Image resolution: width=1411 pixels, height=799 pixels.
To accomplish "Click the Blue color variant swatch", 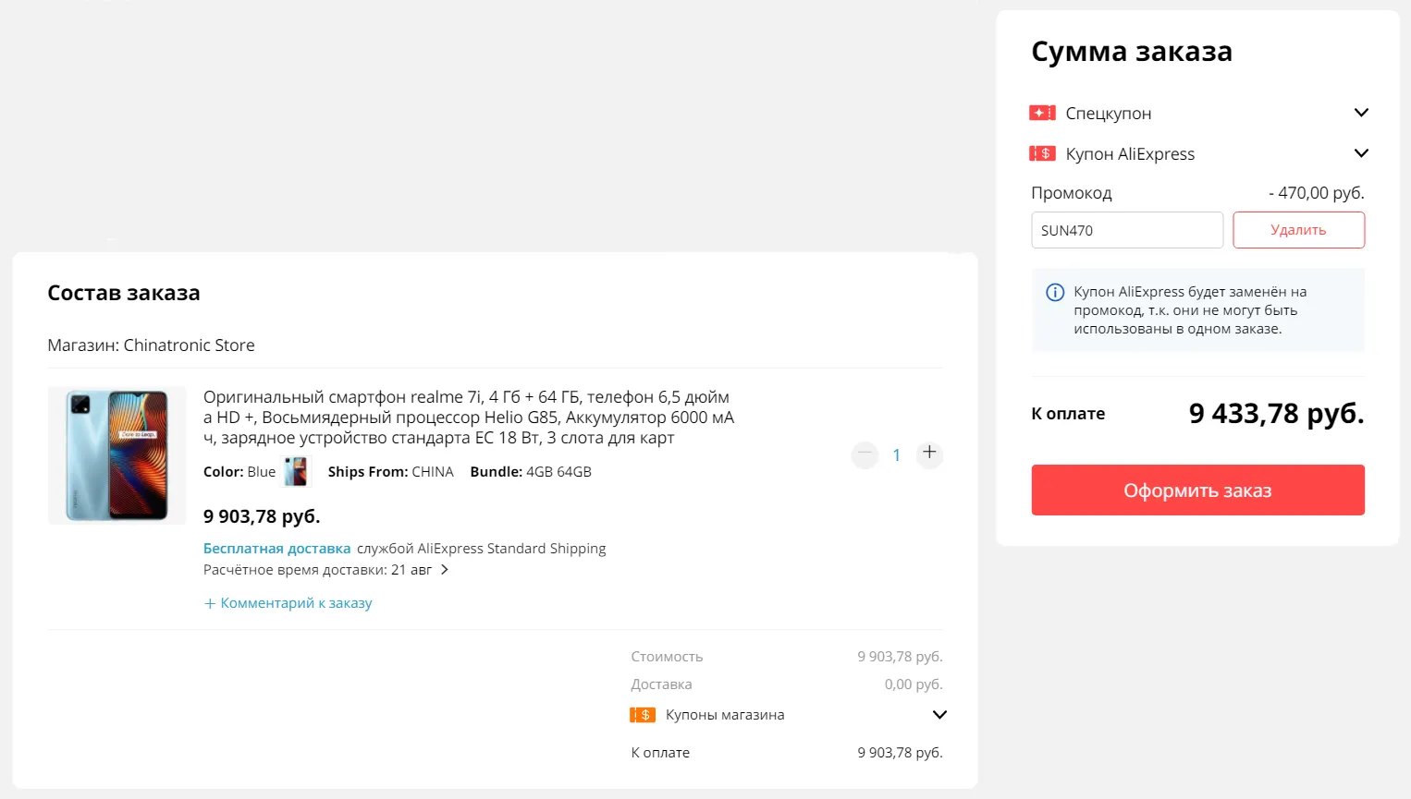I will (296, 472).
